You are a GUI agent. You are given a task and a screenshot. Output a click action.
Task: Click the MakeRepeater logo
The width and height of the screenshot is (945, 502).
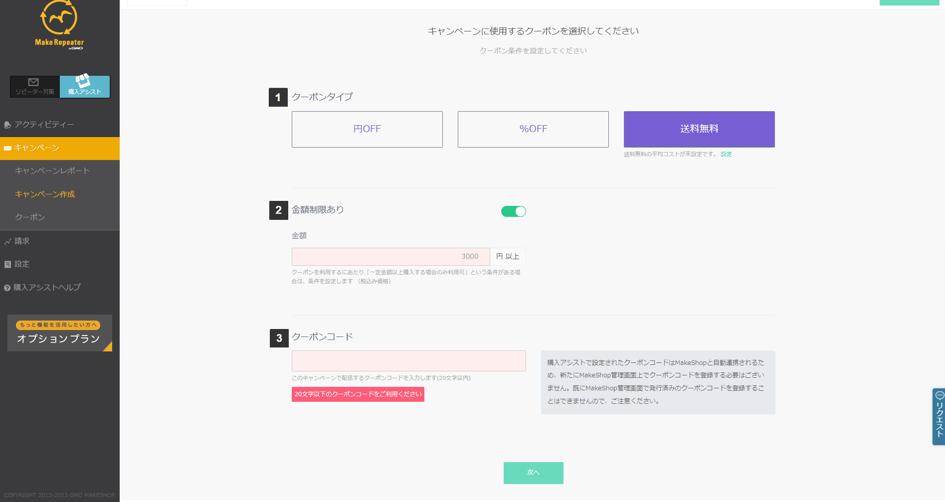pos(59,25)
